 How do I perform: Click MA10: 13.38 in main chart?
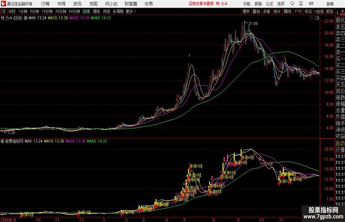pos(58,18)
